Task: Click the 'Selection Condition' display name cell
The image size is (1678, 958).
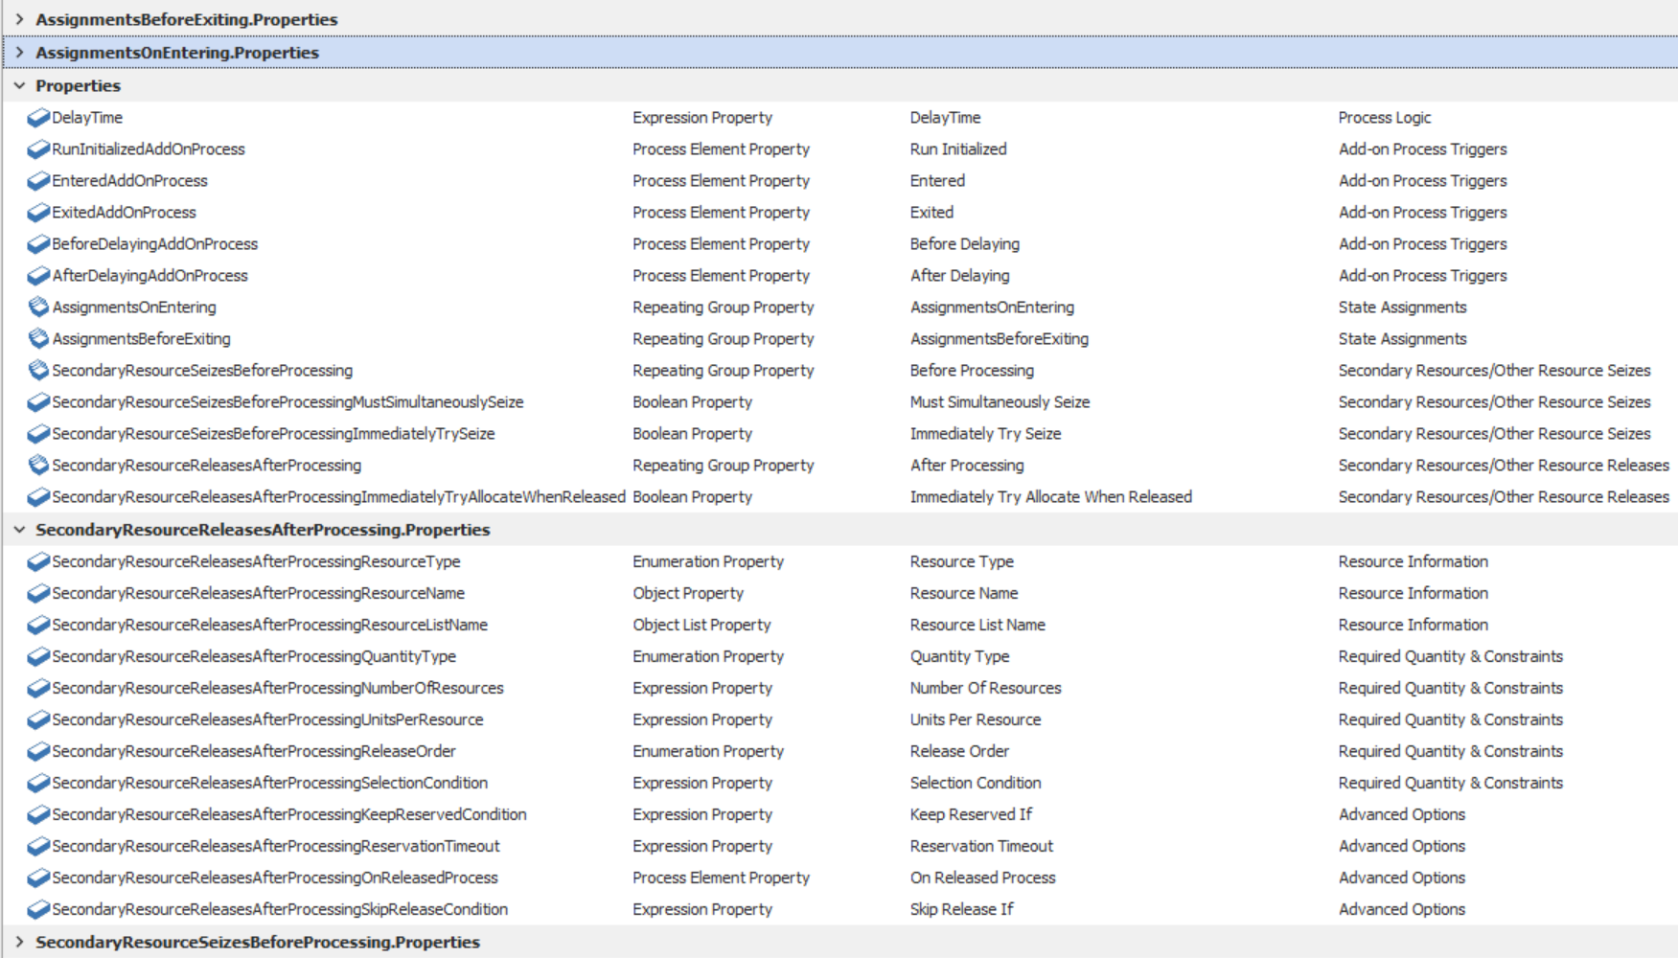Action: tap(976, 784)
